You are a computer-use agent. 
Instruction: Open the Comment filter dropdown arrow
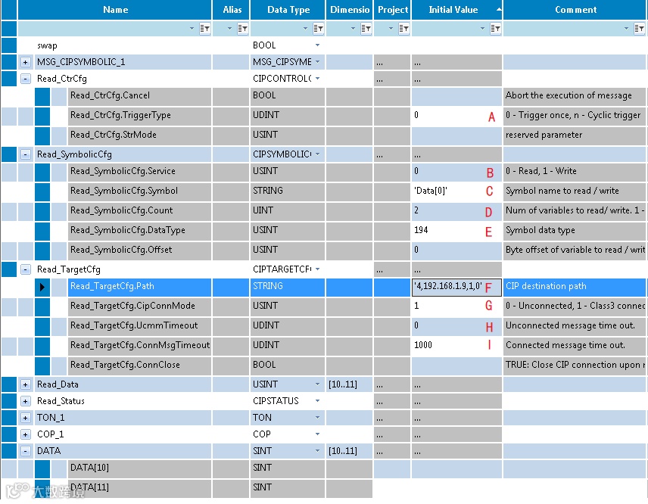click(626, 29)
